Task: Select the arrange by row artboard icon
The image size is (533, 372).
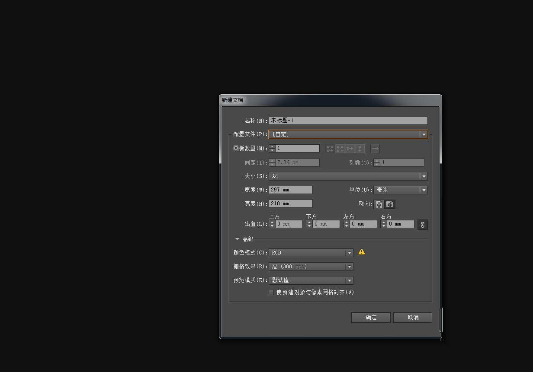Action: point(350,149)
